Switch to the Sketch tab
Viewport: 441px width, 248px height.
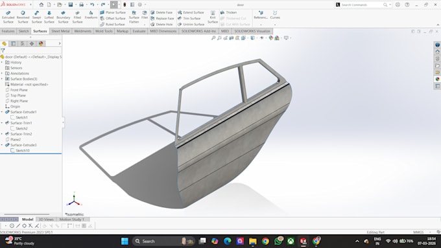coord(23,31)
